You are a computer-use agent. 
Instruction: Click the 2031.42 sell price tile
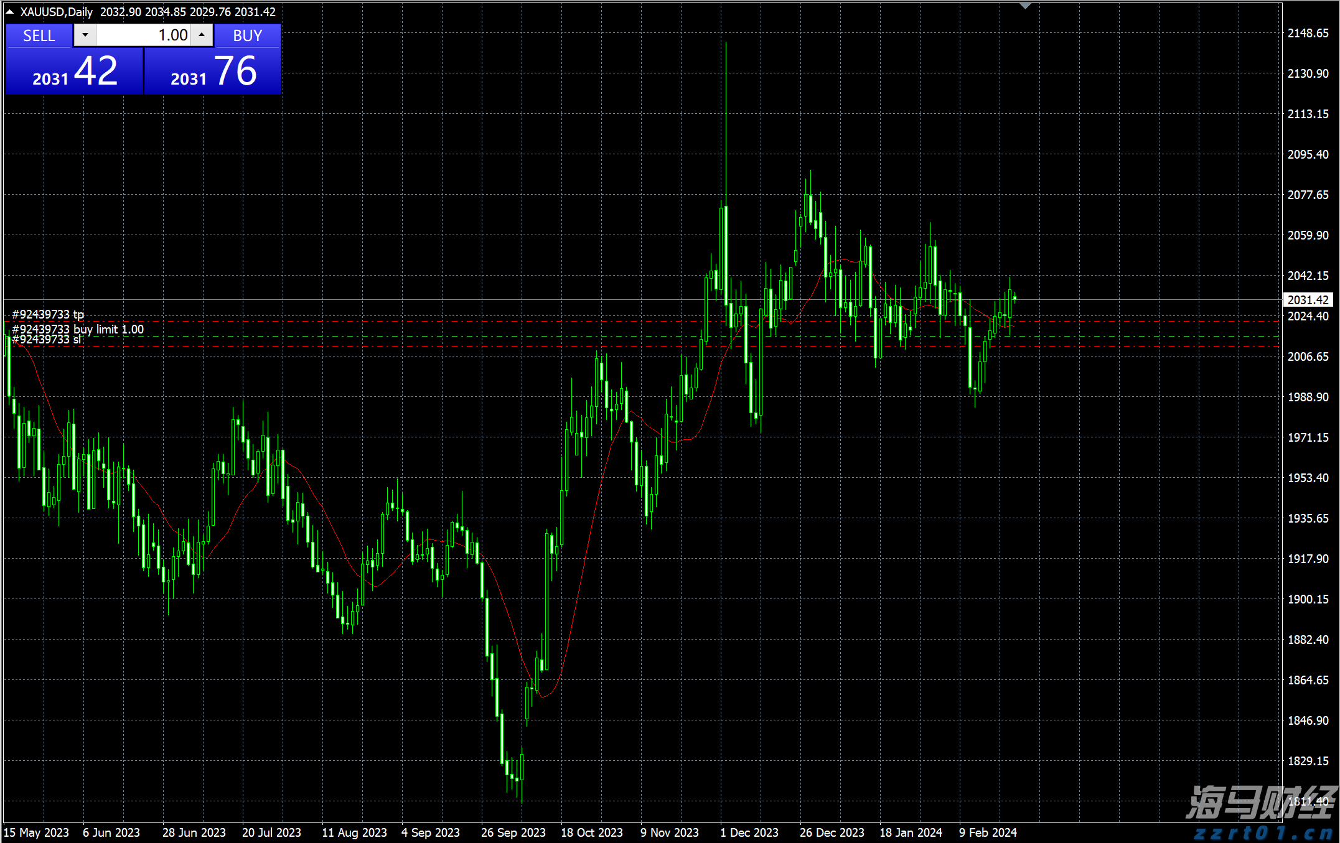pyautogui.click(x=75, y=72)
